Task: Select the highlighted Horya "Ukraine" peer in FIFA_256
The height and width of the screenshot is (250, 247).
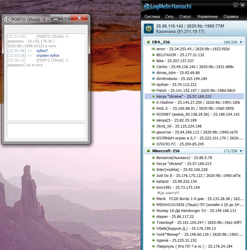Action: [194, 96]
